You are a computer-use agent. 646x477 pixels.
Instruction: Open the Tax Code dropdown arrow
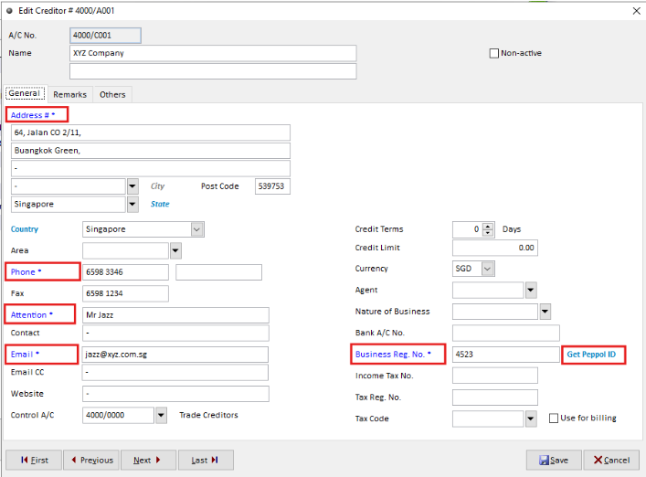tap(531, 419)
